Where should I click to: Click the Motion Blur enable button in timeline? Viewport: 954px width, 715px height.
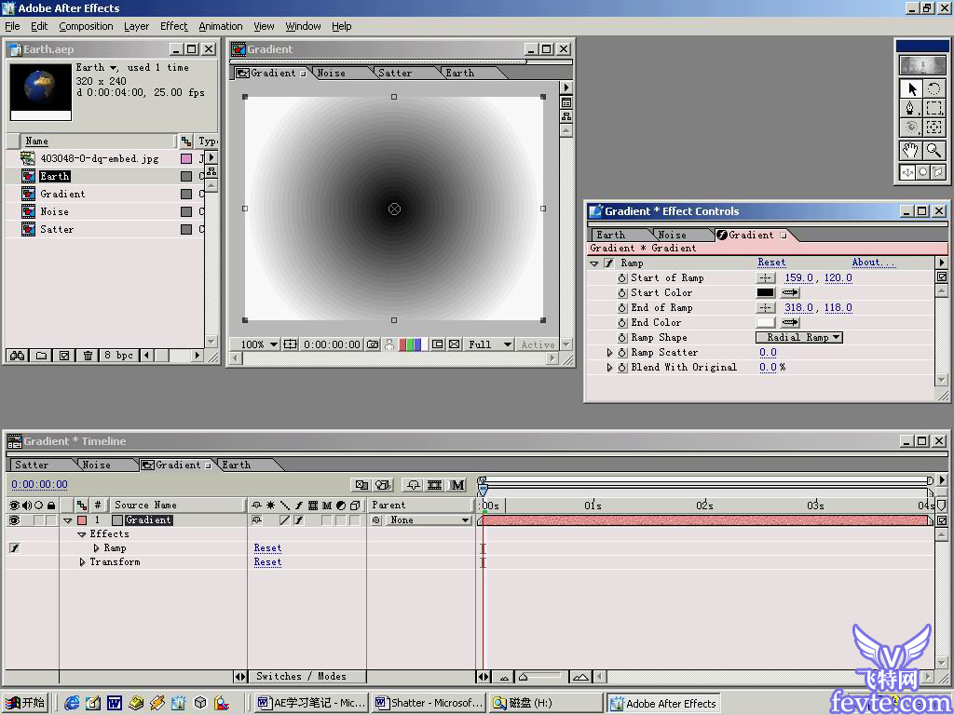(x=457, y=484)
